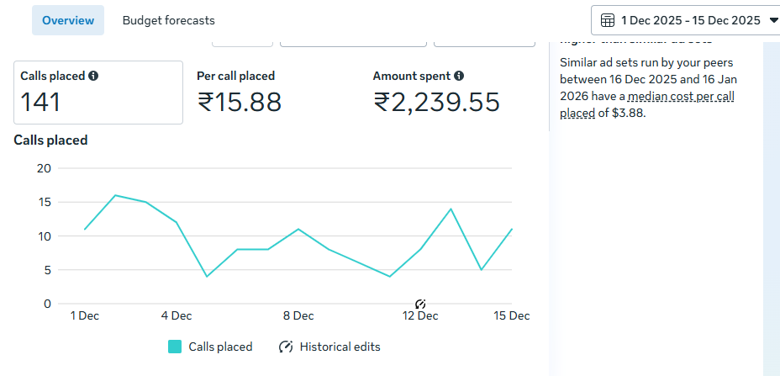Click the calendar icon in date selector
The height and width of the screenshot is (376, 780).
click(x=608, y=20)
